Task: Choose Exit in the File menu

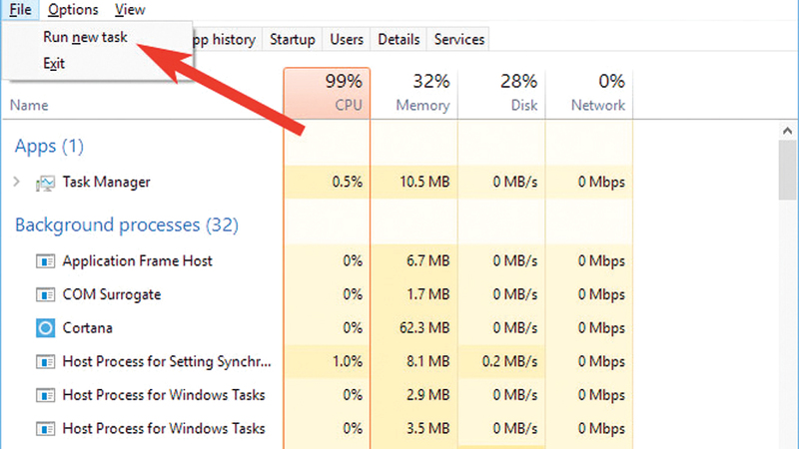Action: pyautogui.click(x=55, y=64)
